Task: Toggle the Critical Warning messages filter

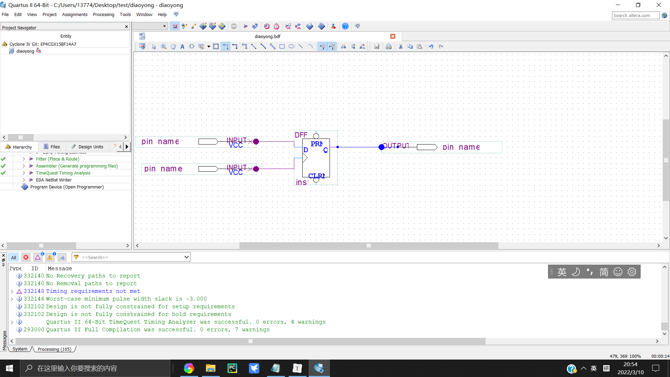Action: tap(38, 258)
